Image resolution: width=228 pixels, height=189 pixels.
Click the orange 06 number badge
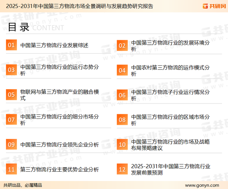(122, 95)
